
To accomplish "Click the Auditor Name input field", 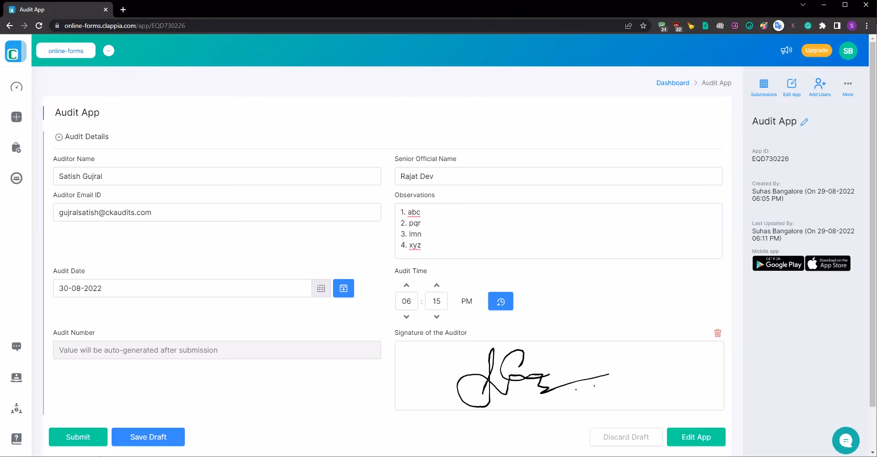I will point(217,176).
